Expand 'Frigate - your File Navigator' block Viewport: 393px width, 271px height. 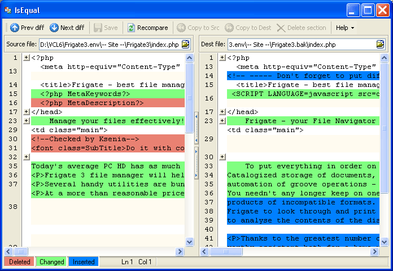[222, 121]
